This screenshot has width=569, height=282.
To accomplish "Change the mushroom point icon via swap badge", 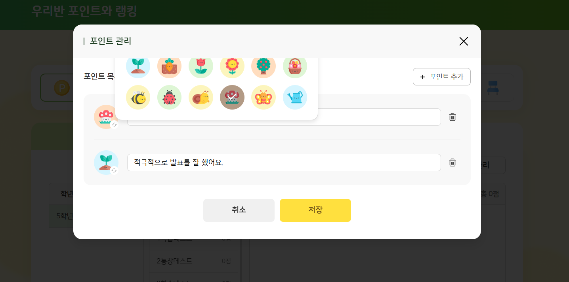I will coord(114,125).
